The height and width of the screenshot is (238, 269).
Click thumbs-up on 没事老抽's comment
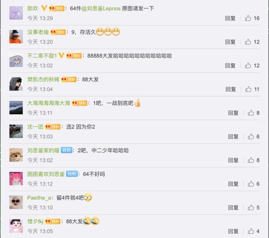click(248, 42)
